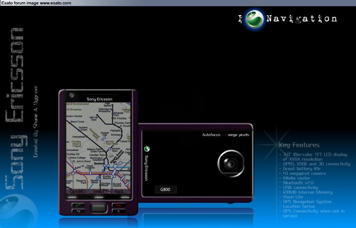
Task: Click the King's Cross St Pancras map label
Action: click(117, 157)
